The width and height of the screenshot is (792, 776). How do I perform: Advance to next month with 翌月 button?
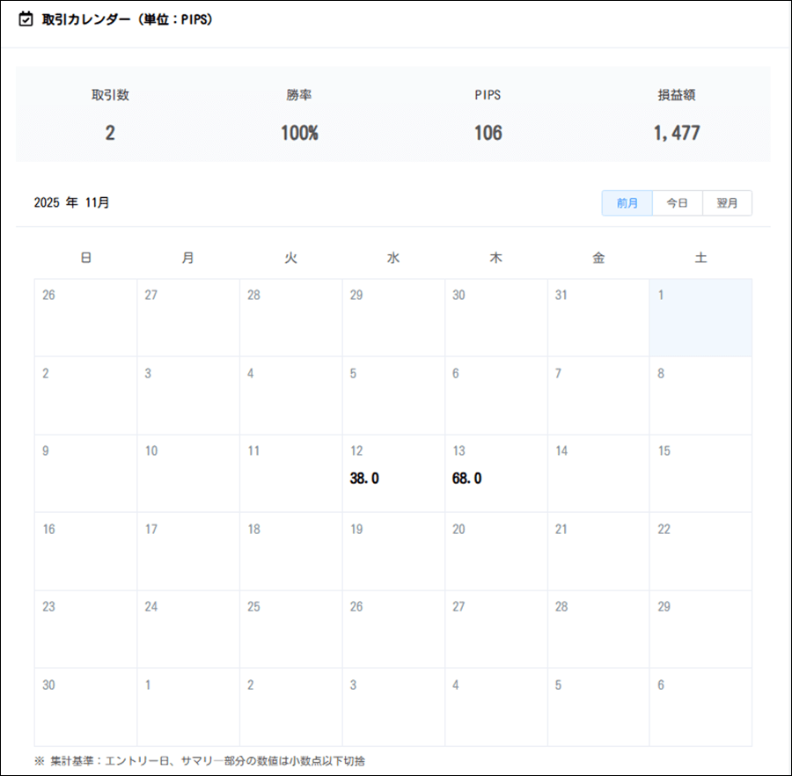click(x=727, y=202)
